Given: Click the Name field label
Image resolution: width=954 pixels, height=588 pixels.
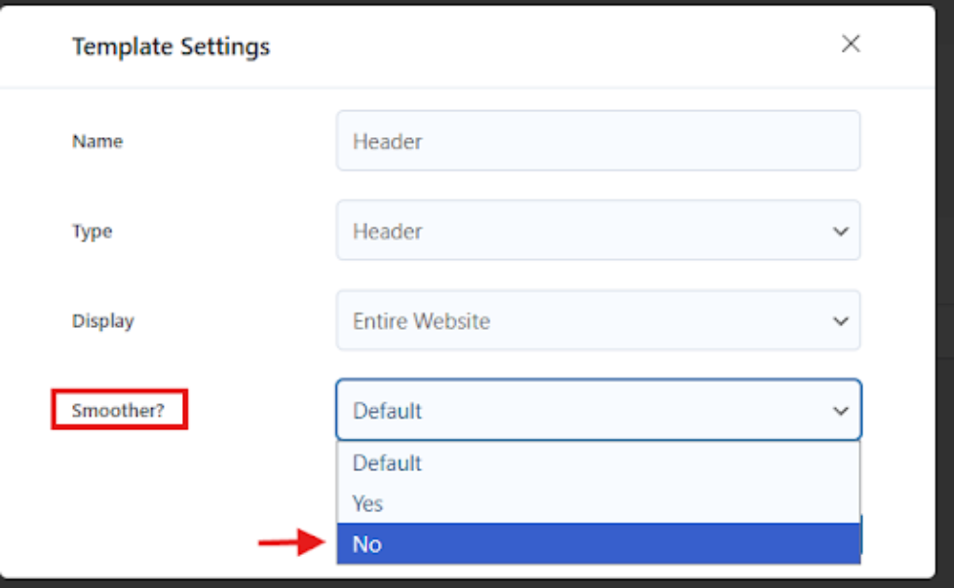Looking at the screenshot, I should [x=97, y=141].
